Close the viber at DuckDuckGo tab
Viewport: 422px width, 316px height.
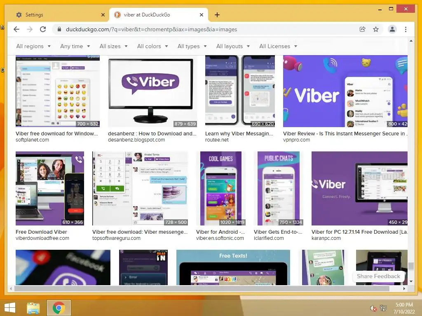[201, 15]
